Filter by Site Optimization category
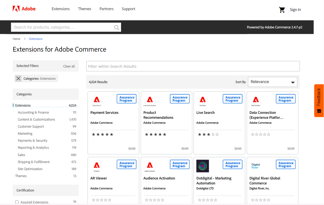This screenshot has height=205, width=324. [x=30, y=169]
